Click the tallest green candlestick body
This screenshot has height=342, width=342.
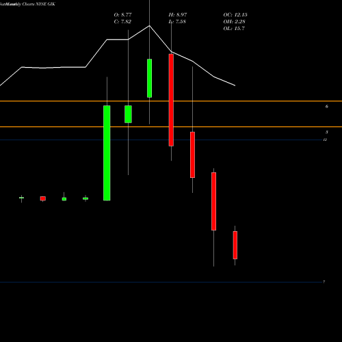[107, 153]
